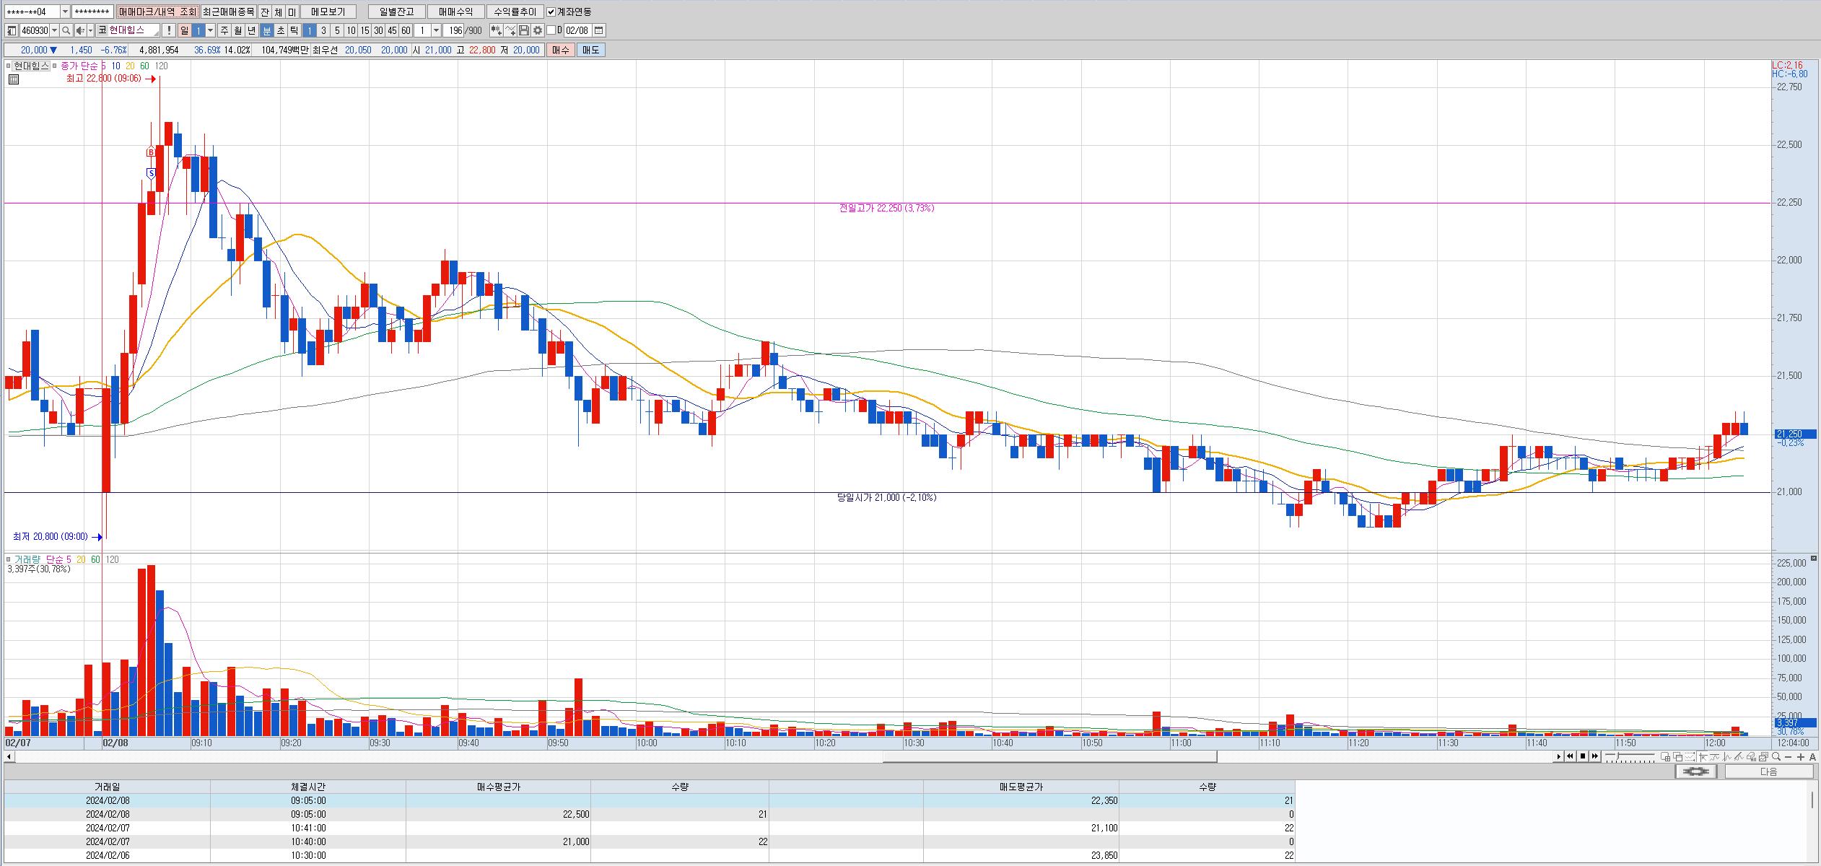Expand the account number dropdown
This screenshot has width=1821, height=866.
(65, 12)
